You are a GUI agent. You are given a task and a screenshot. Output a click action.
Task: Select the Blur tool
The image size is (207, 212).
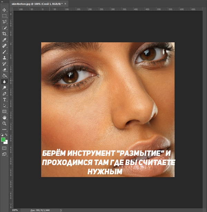click(4, 82)
